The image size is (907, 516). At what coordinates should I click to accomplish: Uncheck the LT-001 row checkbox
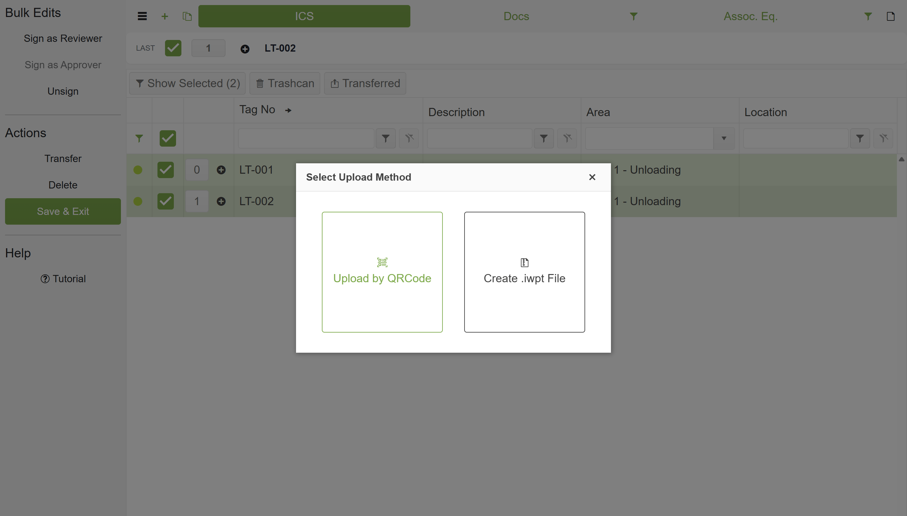pos(166,170)
